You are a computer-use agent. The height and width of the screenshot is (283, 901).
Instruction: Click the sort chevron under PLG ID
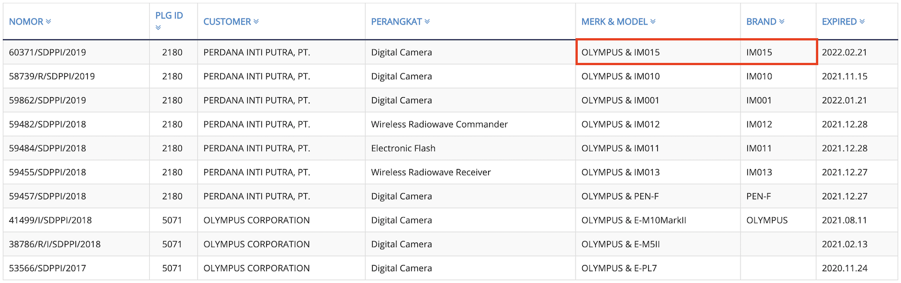click(158, 28)
